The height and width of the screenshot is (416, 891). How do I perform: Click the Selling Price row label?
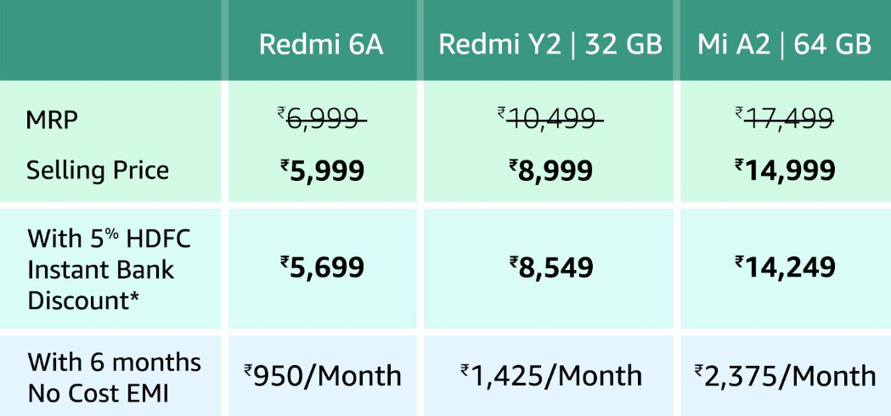[x=98, y=171]
